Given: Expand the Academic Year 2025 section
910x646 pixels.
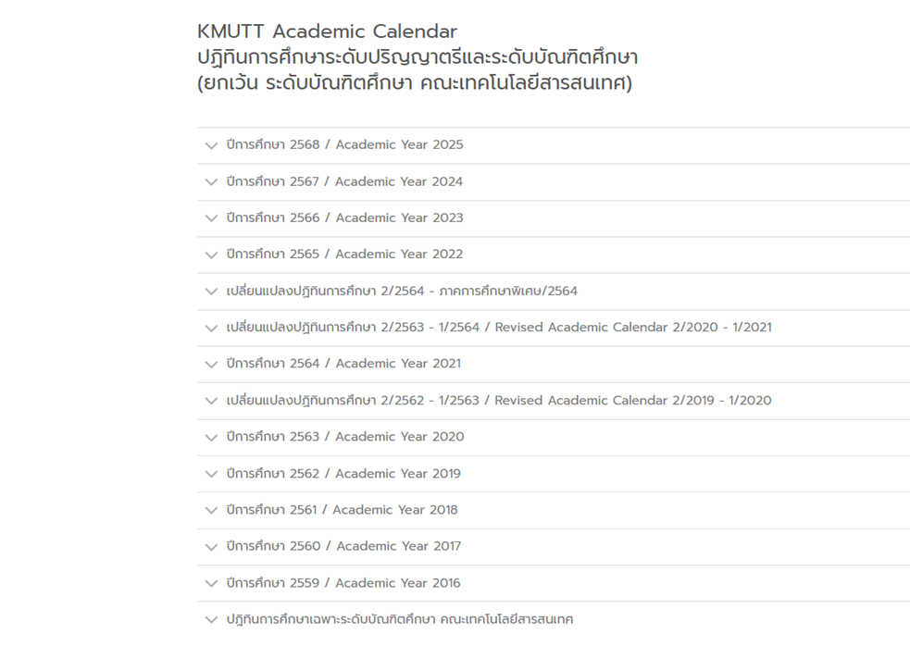Looking at the screenshot, I should coord(344,145).
